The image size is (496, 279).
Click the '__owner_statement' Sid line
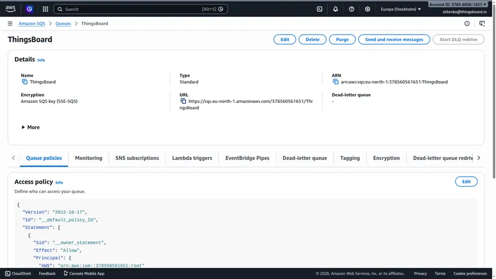click(69, 242)
